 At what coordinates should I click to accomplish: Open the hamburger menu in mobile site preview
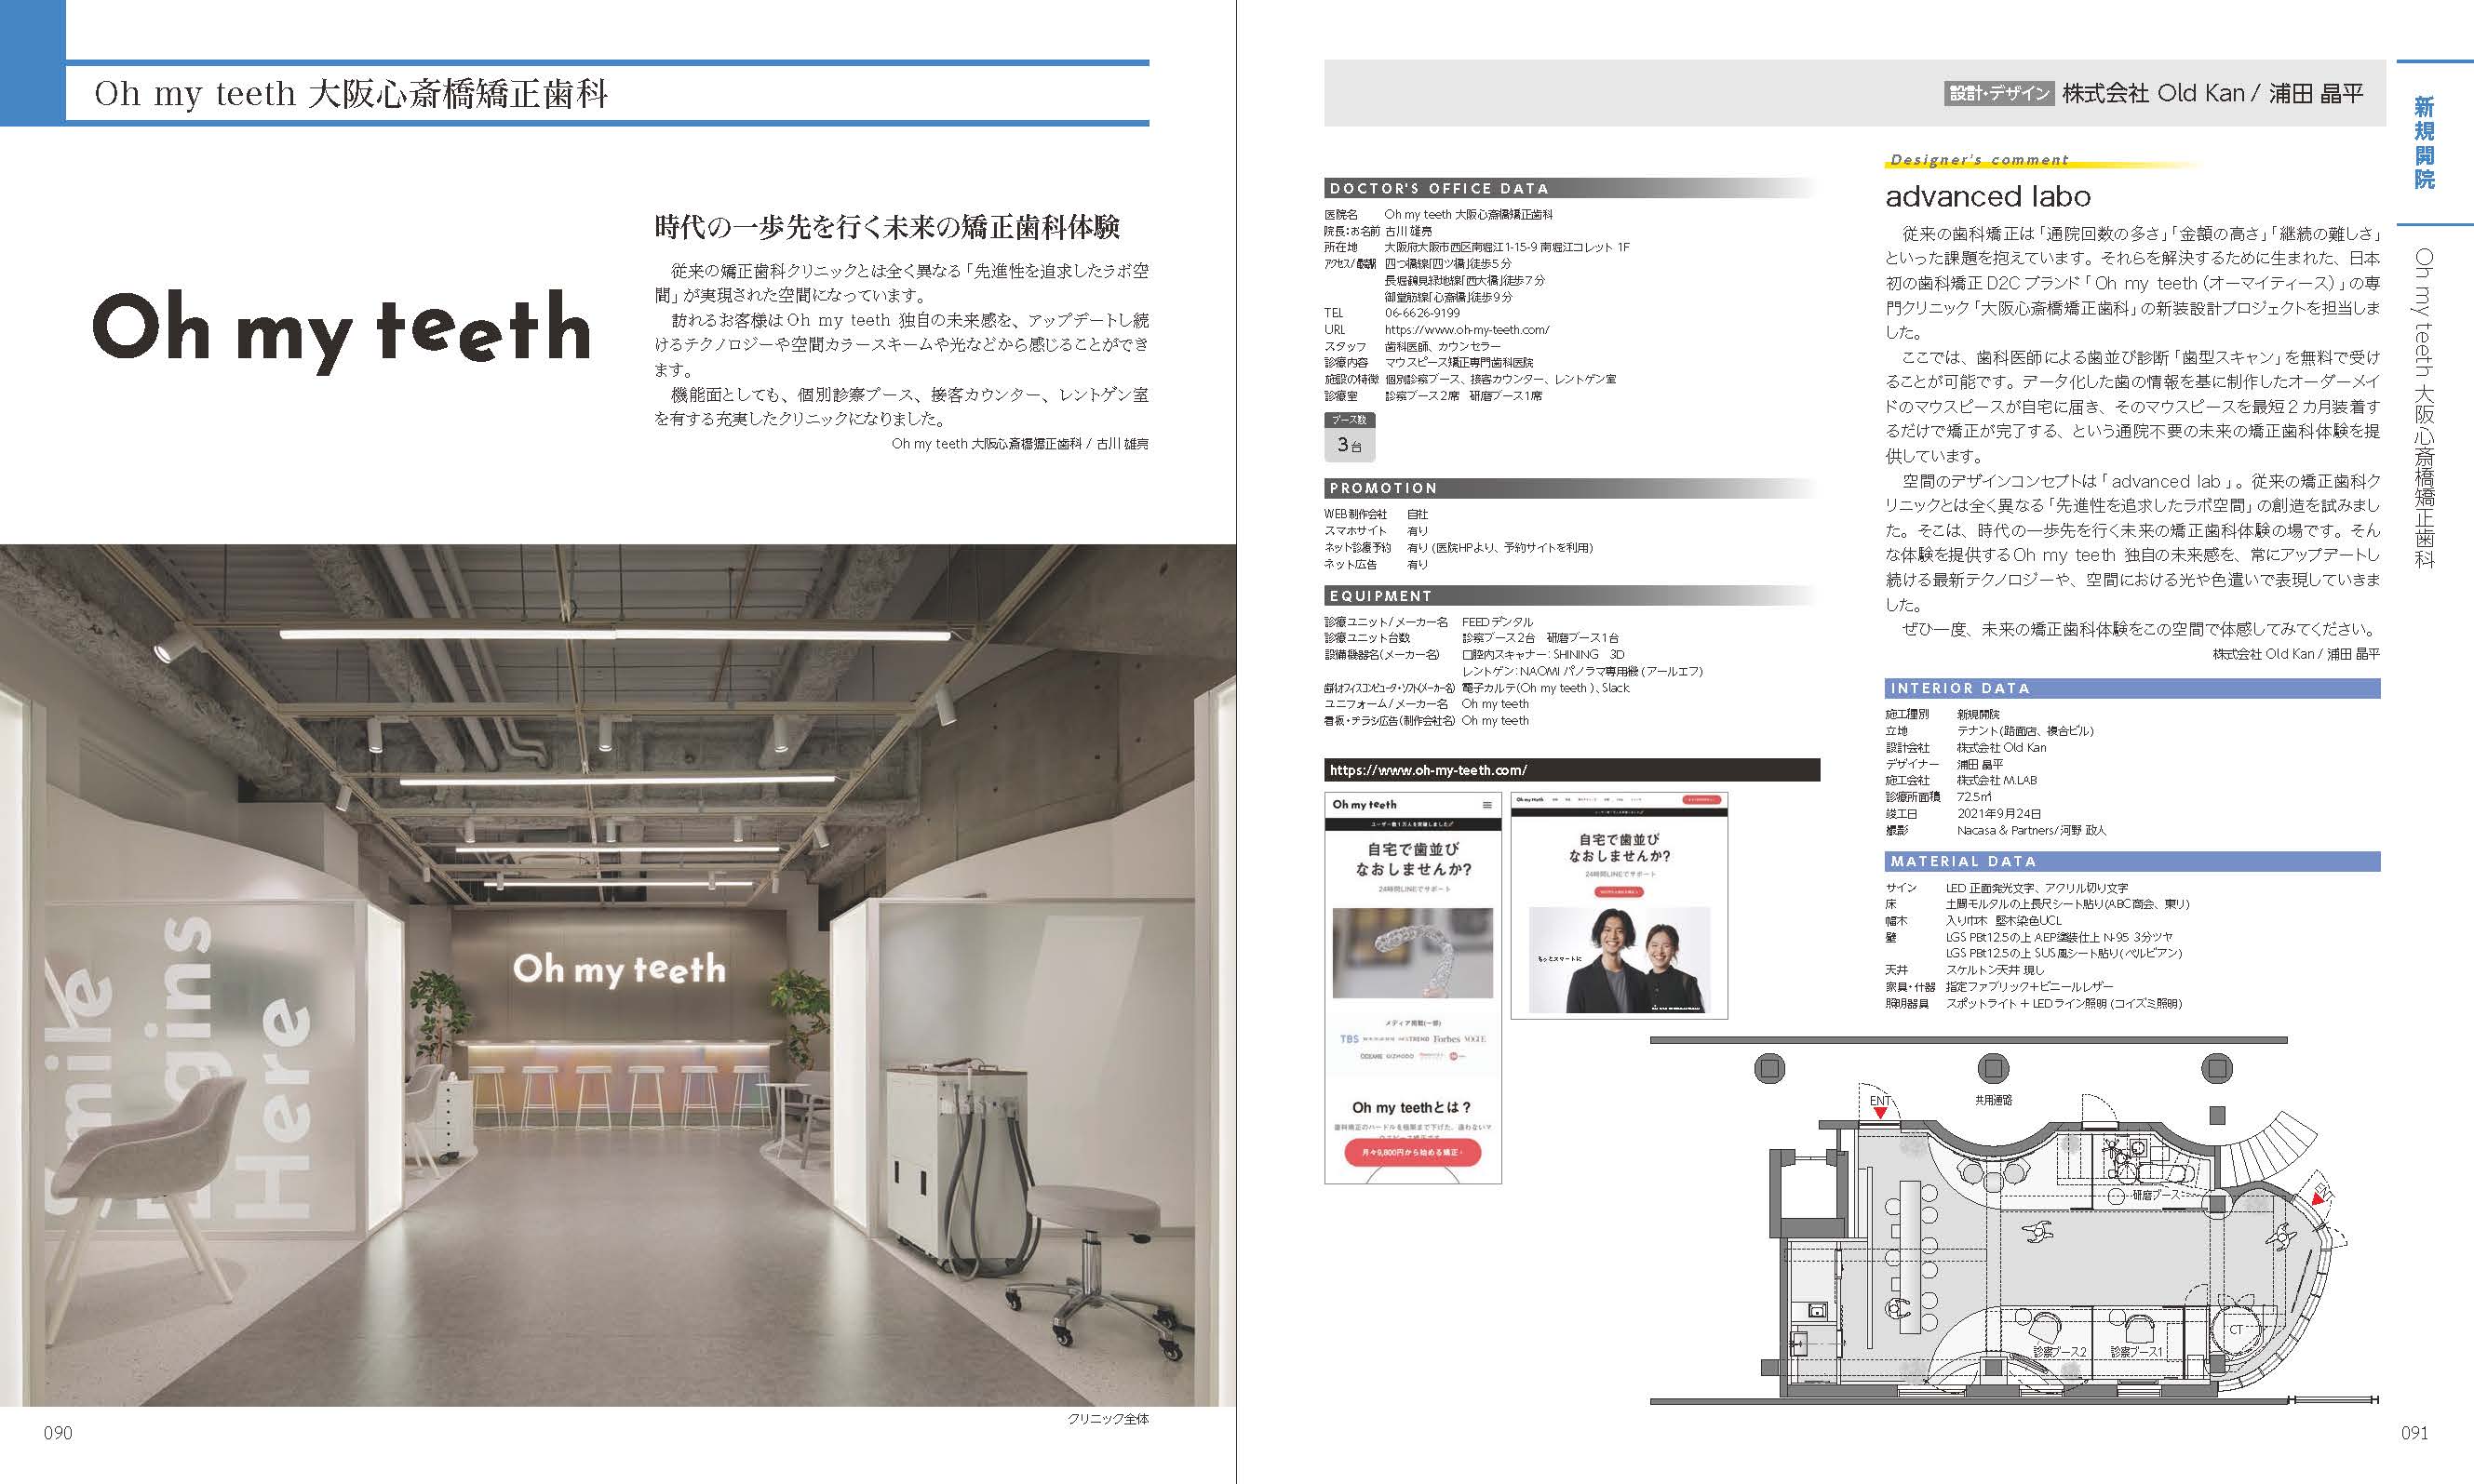click(x=1486, y=805)
